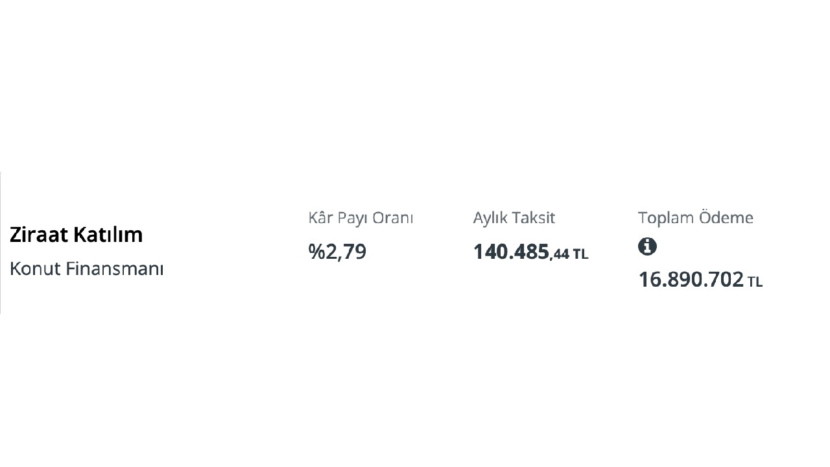
Task: Click the word Taksit in the label
Action: (534, 218)
